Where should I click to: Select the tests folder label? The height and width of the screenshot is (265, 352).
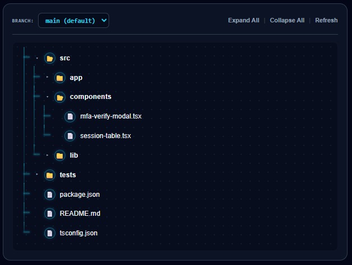(x=68, y=174)
